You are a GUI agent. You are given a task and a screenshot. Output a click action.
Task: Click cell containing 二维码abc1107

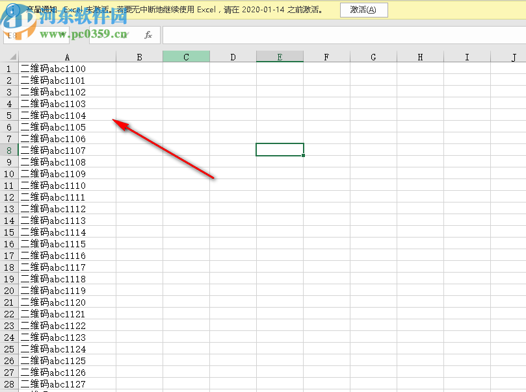[x=68, y=151]
